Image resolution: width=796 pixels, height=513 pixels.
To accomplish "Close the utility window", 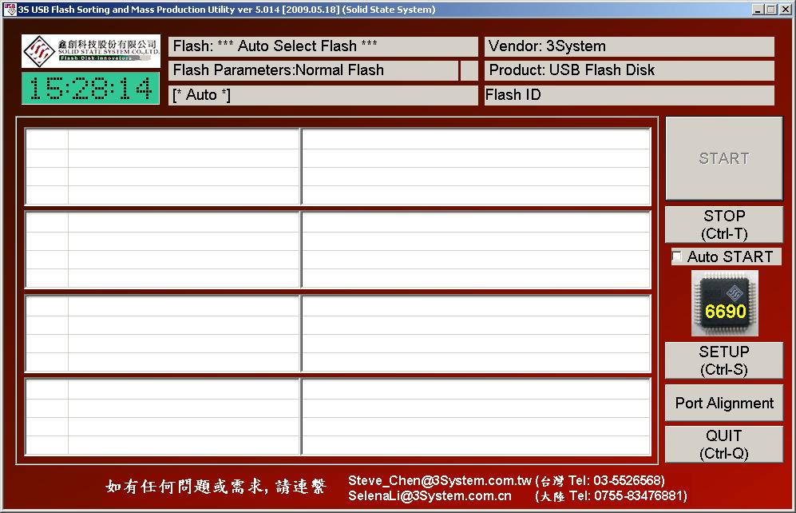I will coord(785,9).
